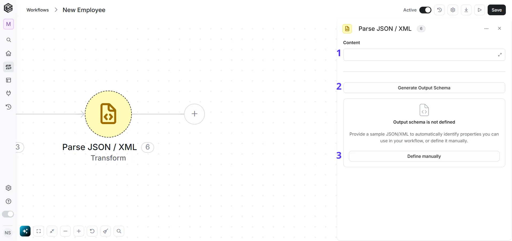Screen dimensions: 512x241
Task: Go to the Home sidebar icon
Action: [x=9, y=53]
